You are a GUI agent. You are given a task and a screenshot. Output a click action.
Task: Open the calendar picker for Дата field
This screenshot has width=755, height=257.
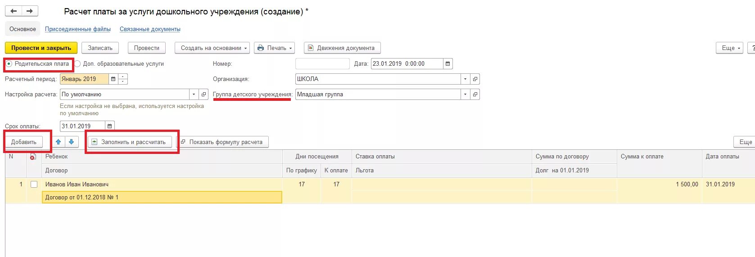pos(448,64)
